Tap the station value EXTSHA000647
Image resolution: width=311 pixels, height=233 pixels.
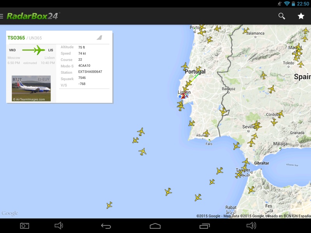[90, 72]
